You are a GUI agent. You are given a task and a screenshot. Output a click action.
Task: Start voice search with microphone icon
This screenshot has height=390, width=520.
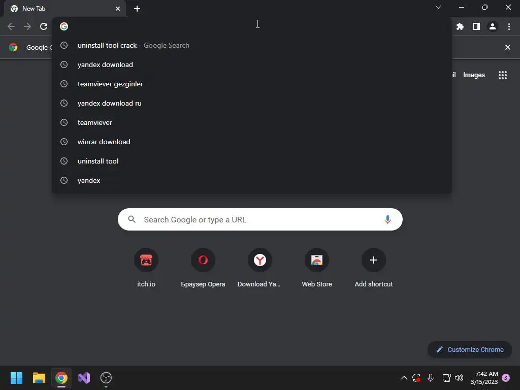click(387, 219)
